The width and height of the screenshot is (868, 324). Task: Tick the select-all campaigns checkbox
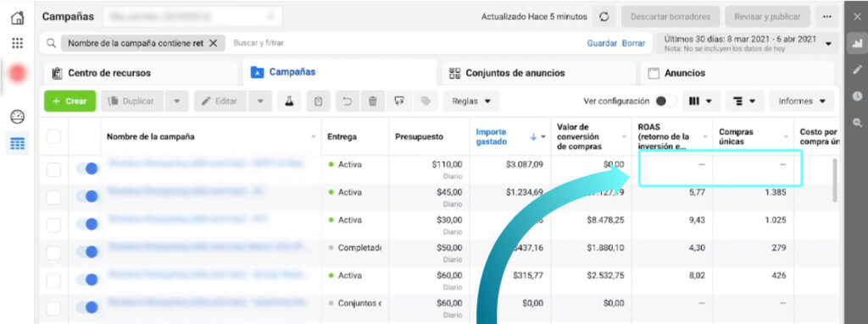coord(53,136)
